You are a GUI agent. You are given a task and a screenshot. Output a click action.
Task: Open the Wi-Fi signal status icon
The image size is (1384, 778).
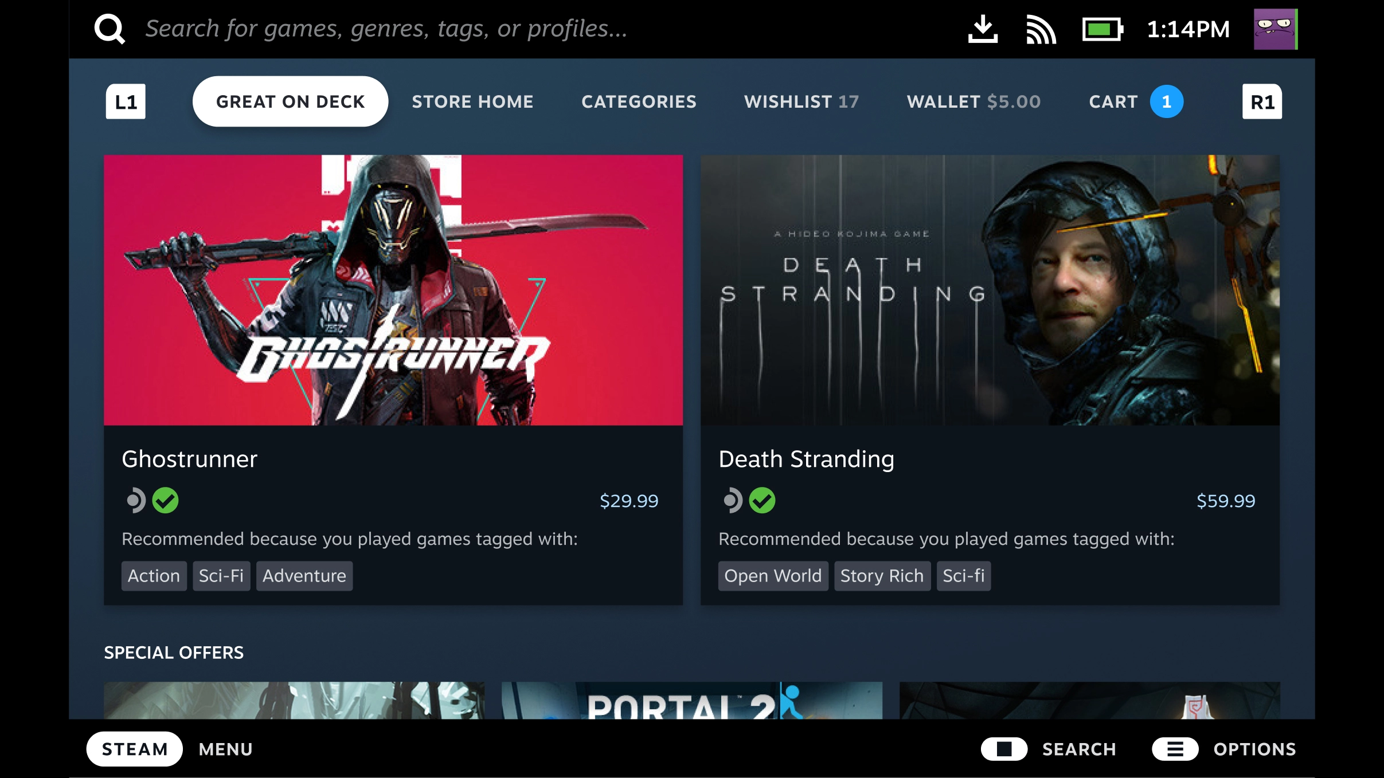1041,30
